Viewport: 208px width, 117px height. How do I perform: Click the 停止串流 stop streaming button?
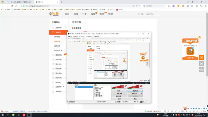(135, 91)
